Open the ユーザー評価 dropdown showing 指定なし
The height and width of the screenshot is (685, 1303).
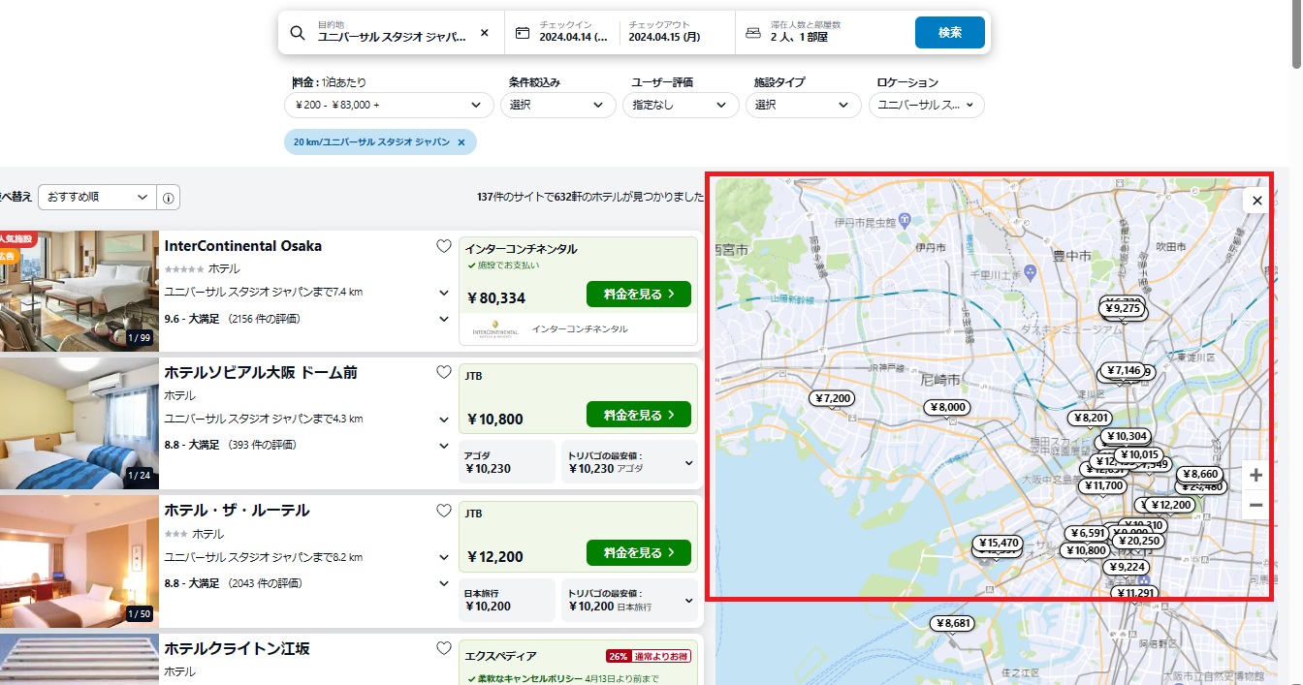coord(681,105)
